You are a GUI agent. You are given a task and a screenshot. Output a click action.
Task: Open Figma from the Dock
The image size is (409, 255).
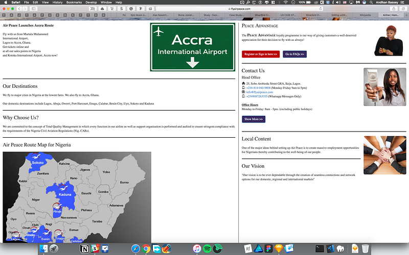(x=268, y=249)
